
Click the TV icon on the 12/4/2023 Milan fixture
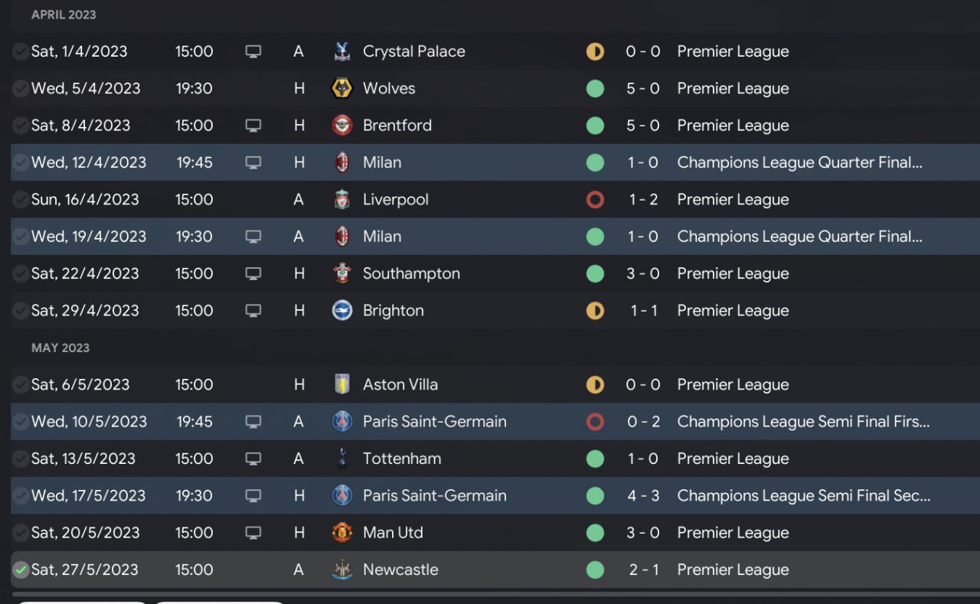click(x=253, y=163)
